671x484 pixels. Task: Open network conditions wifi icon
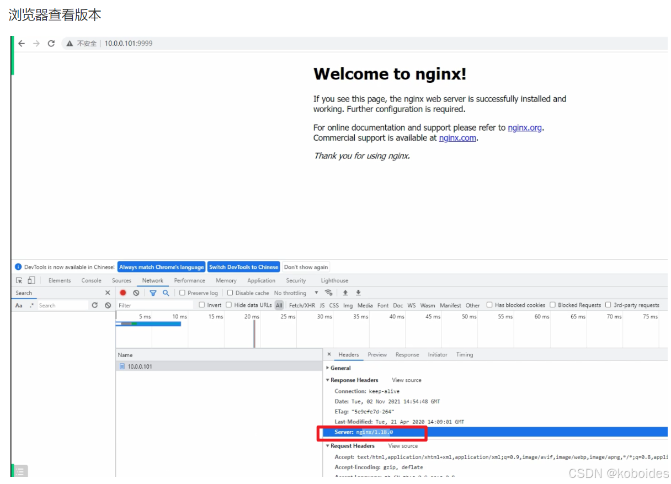(x=329, y=293)
